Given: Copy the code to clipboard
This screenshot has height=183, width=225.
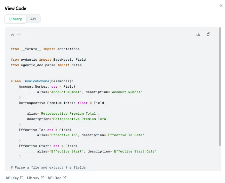Looking at the screenshot, I should pyautogui.click(x=208, y=34).
